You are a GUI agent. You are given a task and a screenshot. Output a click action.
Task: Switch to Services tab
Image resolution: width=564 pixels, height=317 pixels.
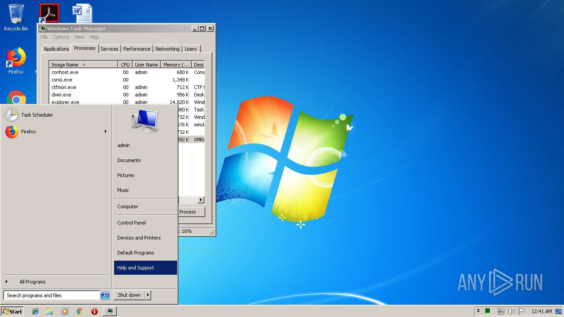tap(109, 49)
